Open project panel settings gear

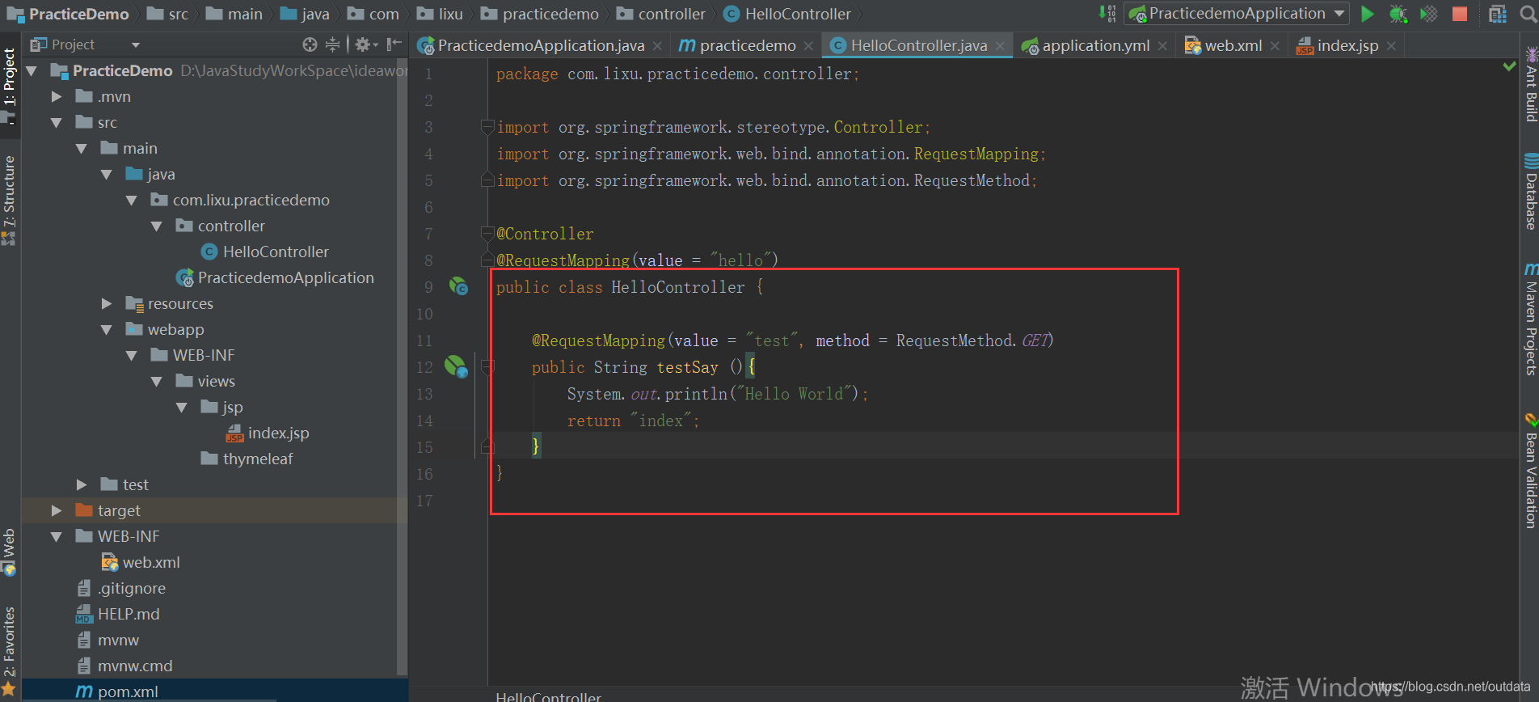click(365, 44)
